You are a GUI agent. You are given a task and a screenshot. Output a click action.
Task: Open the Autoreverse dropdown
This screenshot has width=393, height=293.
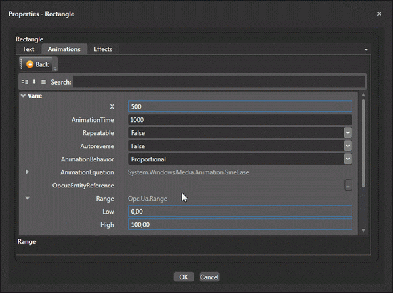coord(348,146)
